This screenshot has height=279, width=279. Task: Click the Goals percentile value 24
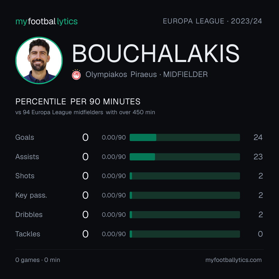pyautogui.click(x=258, y=137)
